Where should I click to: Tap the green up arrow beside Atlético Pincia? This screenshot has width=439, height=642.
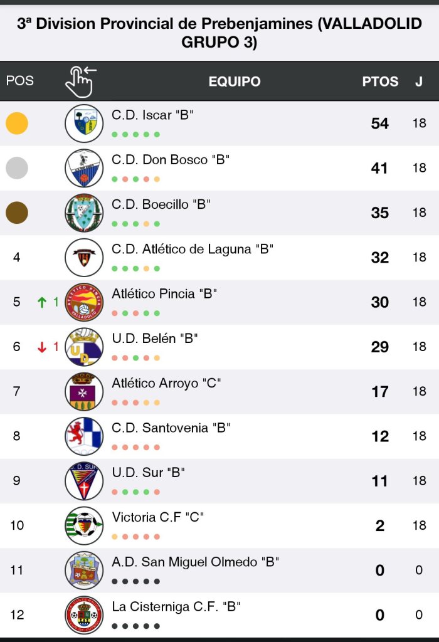[42, 302]
